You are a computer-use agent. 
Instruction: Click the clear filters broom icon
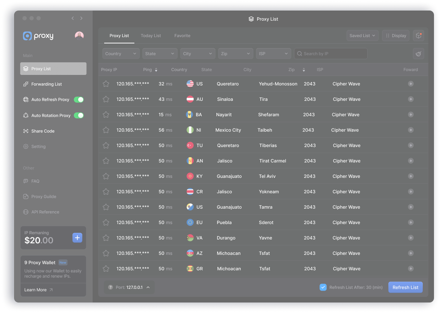tap(418, 54)
